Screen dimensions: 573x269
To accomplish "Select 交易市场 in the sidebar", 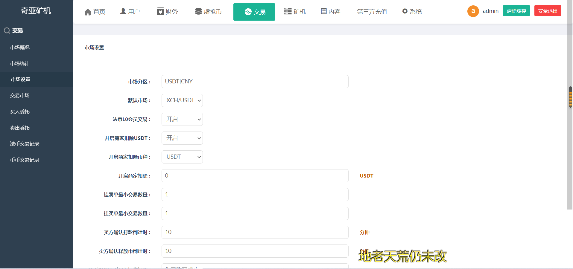I will tap(20, 96).
